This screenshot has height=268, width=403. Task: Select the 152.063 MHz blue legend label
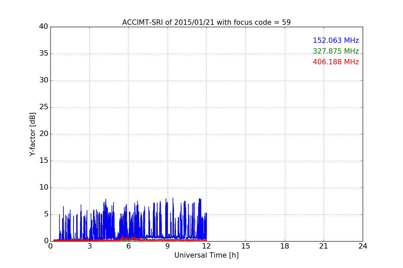coord(336,41)
